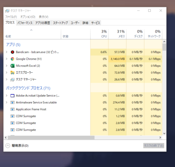Click the Google Chrome process icon
Image resolution: width=175 pixels, height=167 pixels.
[13, 59]
